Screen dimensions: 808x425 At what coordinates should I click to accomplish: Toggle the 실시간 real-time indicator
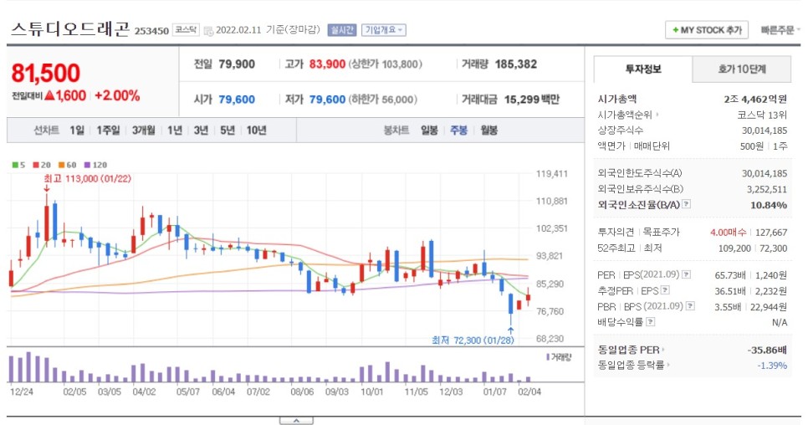pyautogui.click(x=341, y=30)
